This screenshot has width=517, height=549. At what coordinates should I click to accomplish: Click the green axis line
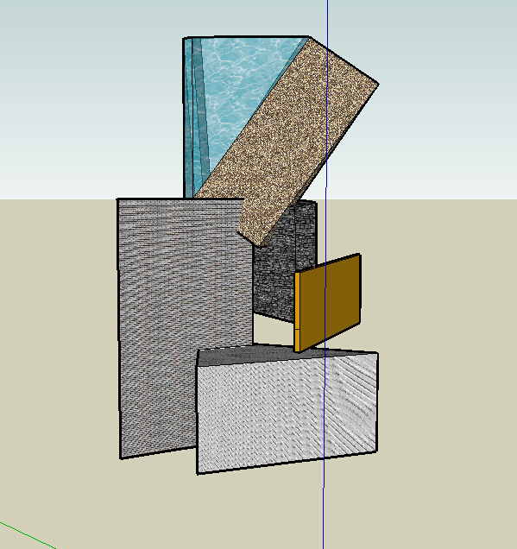28,535
